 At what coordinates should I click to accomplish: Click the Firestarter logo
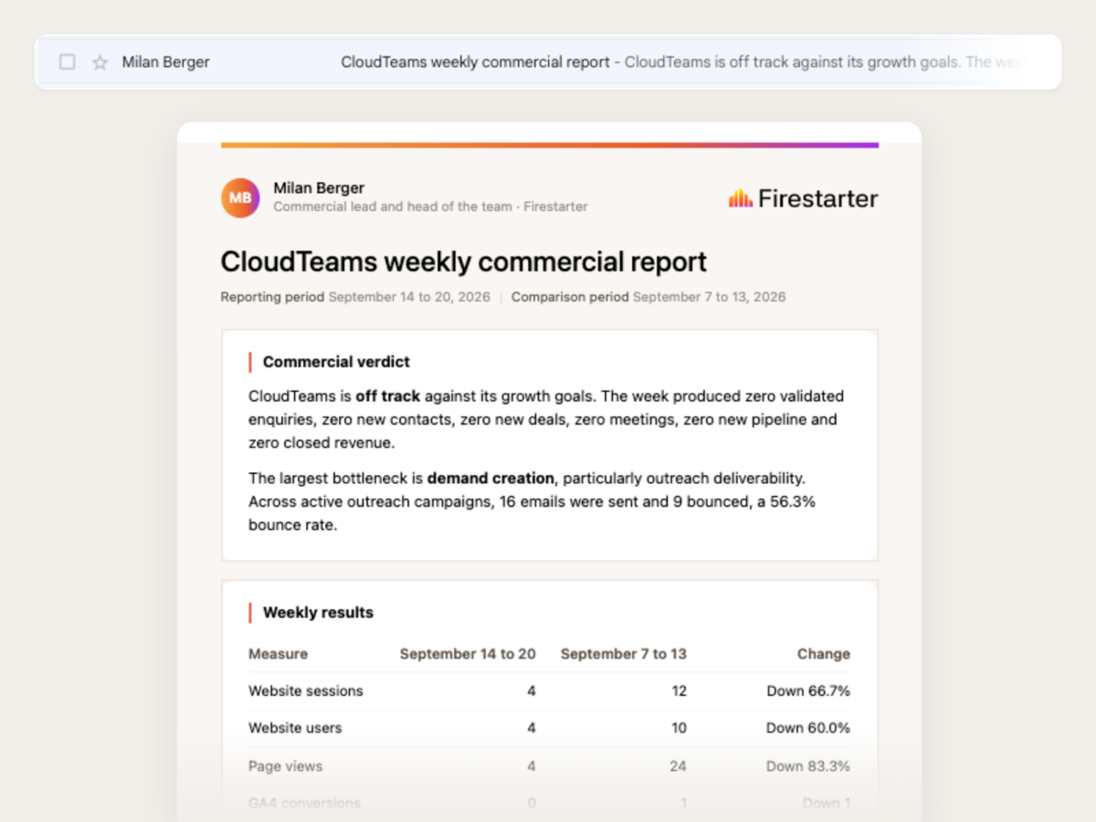click(x=803, y=198)
